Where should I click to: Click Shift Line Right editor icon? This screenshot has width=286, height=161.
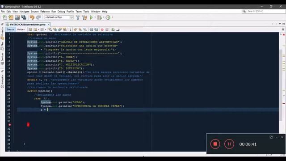[96, 30]
